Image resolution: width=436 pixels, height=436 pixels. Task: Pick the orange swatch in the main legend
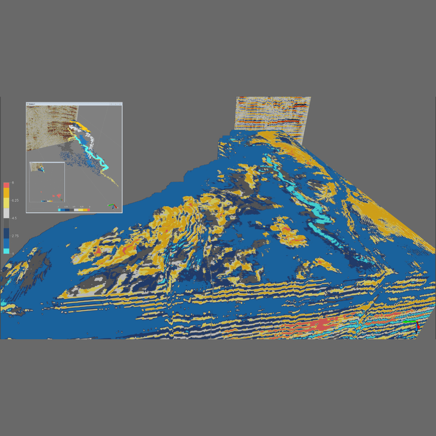click(x=6, y=193)
